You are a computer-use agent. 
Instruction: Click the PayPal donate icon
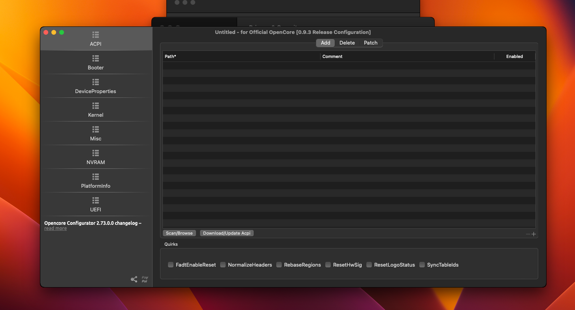point(145,279)
